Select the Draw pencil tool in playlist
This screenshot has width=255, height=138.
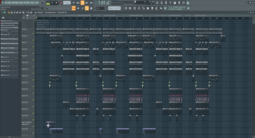9,12
